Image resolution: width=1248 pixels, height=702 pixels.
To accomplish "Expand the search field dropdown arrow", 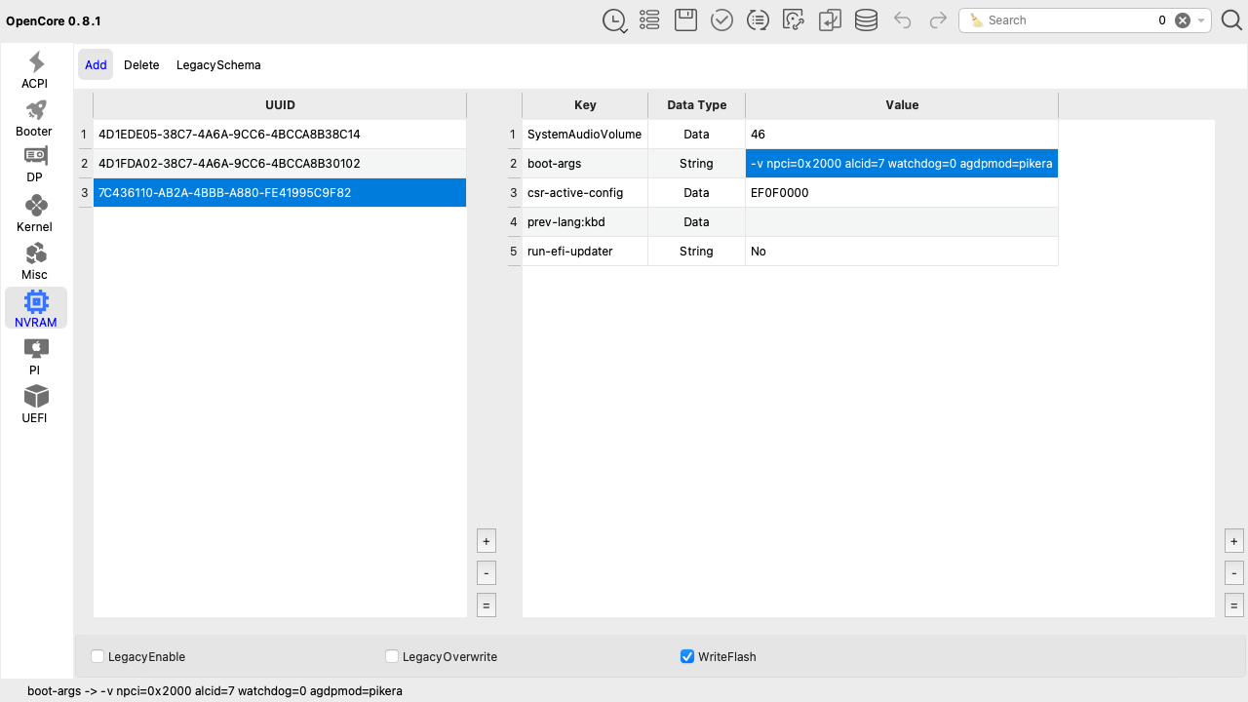I will tap(1202, 20).
